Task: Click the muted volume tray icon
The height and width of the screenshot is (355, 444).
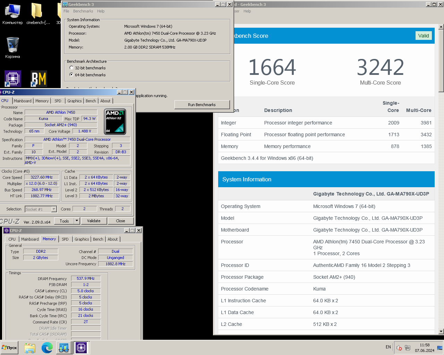Action: click(x=399, y=348)
